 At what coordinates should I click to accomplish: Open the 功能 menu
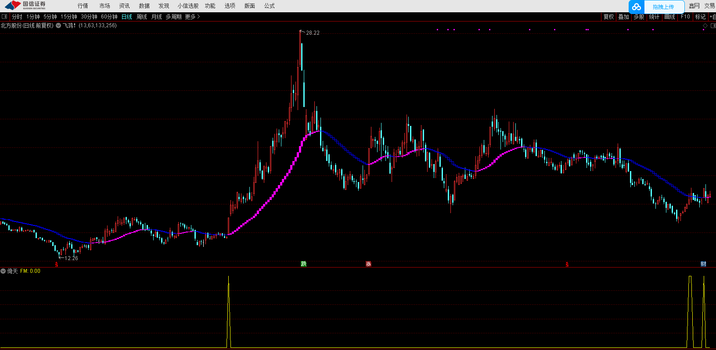(x=210, y=6)
